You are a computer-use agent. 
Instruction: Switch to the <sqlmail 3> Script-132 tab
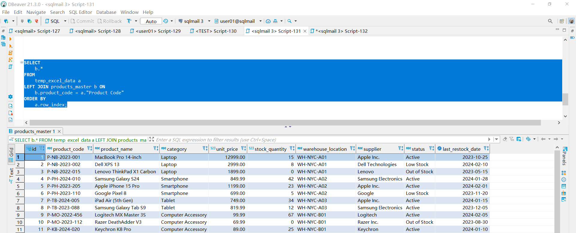[339, 31]
